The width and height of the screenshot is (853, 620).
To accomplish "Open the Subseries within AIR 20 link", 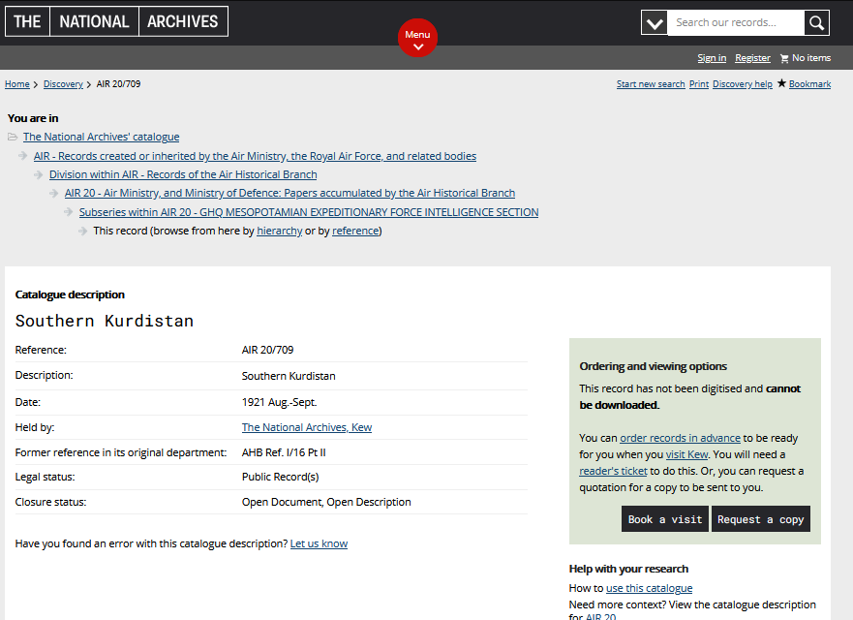I will (x=309, y=212).
